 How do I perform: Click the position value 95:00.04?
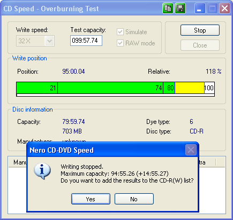(73, 72)
